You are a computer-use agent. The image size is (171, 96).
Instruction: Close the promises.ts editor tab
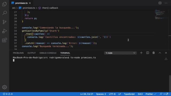[30, 3]
